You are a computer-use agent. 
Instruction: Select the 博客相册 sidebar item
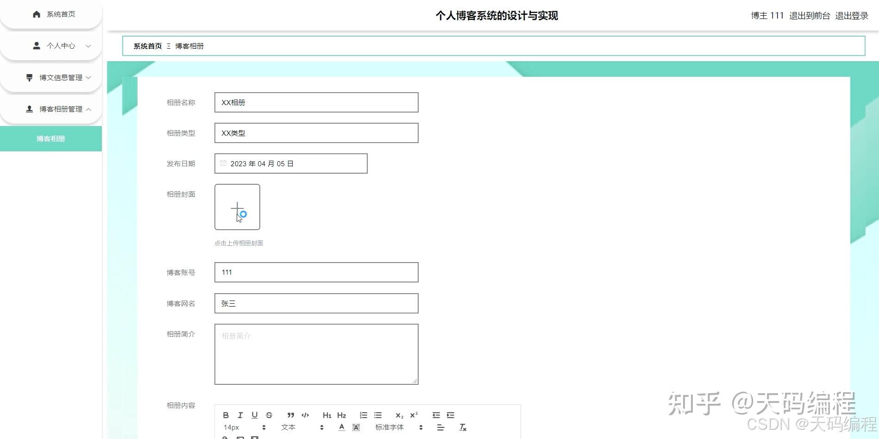[x=51, y=138]
